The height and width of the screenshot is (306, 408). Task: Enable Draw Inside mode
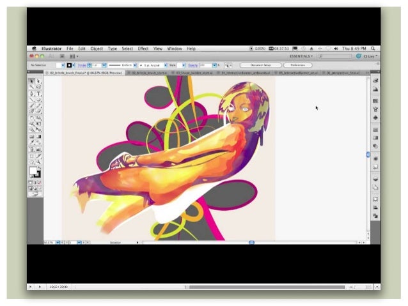[x=39, y=188]
